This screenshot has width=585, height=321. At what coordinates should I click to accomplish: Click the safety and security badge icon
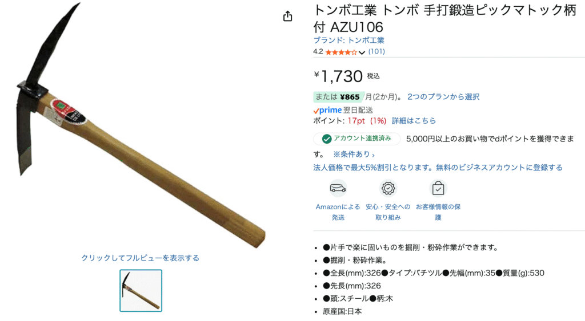(388, 188)
